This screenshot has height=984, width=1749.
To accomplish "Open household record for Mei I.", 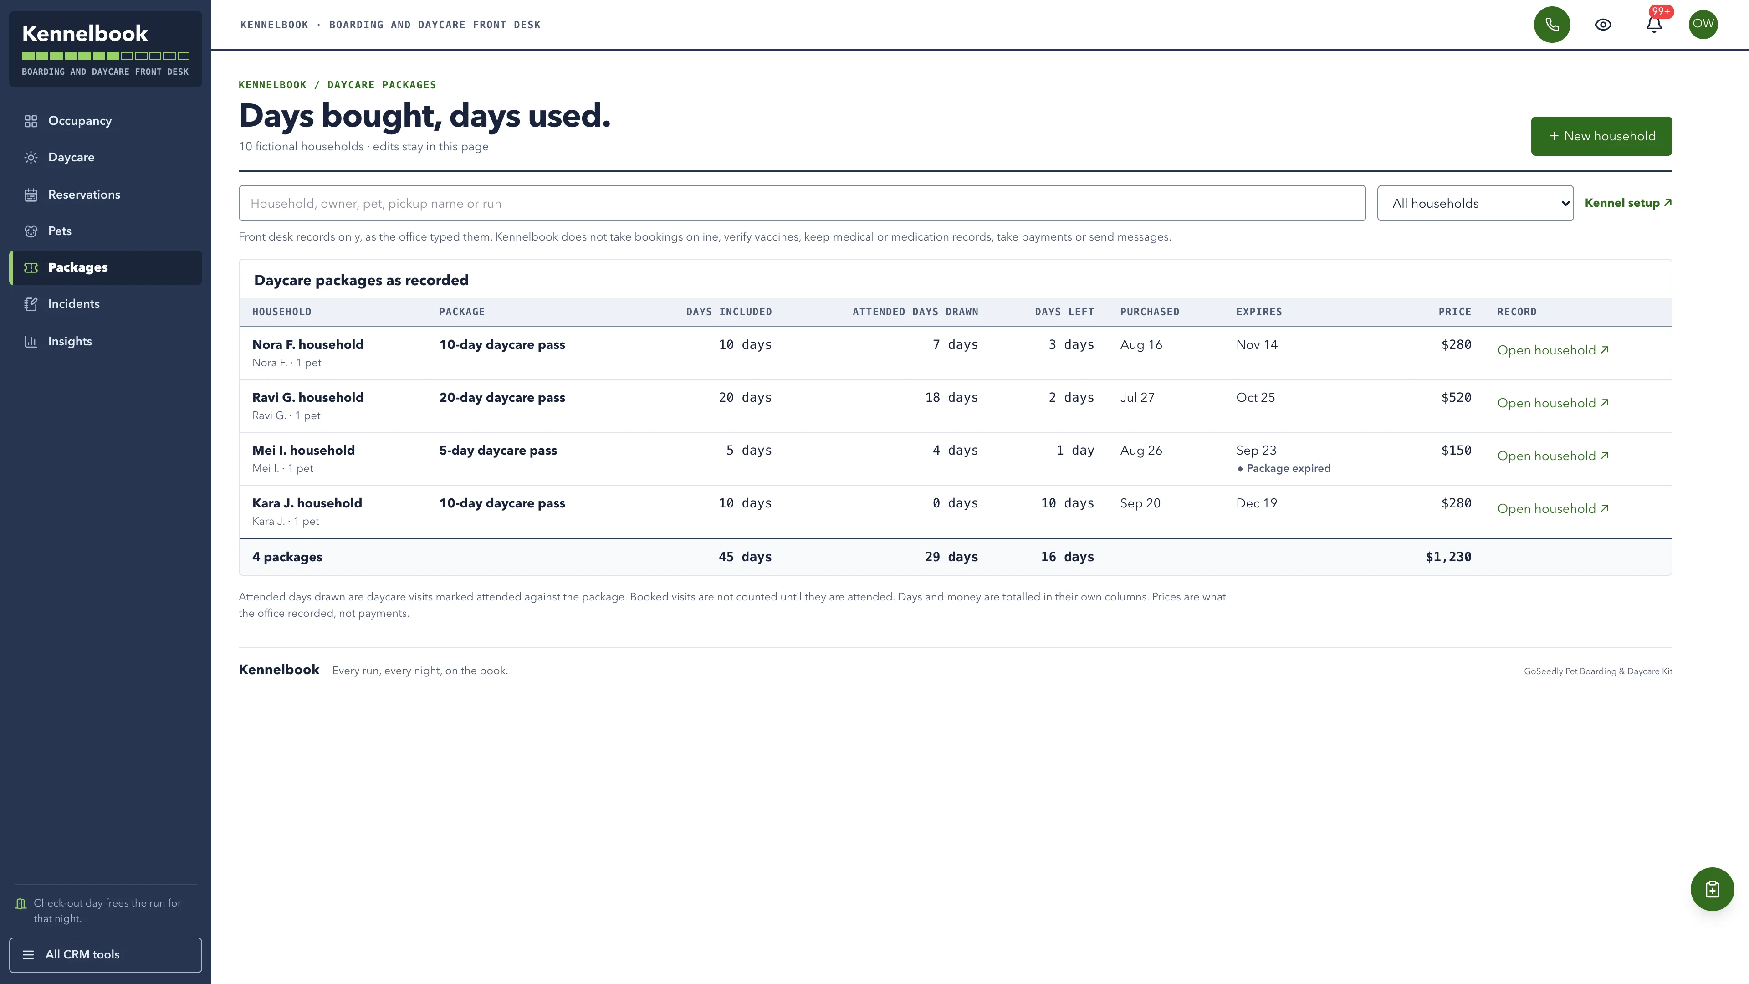I will click(x=1553, y=456).
